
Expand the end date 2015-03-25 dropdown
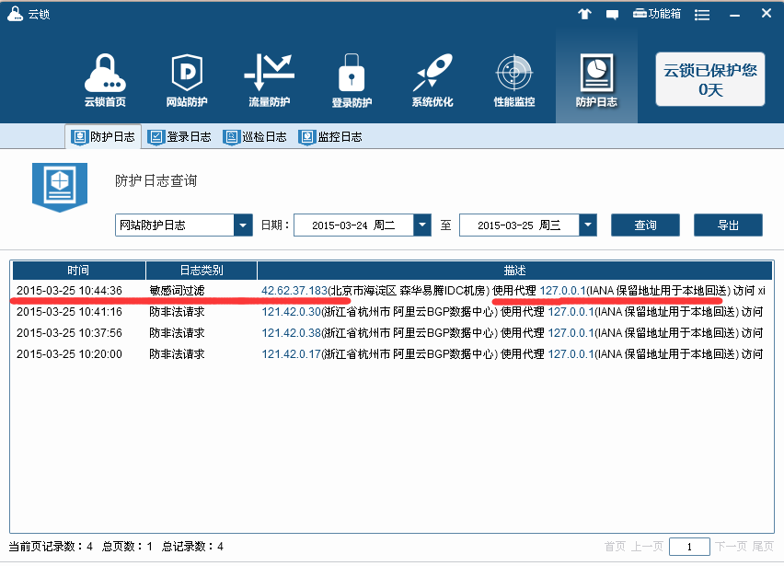point(587,225)
